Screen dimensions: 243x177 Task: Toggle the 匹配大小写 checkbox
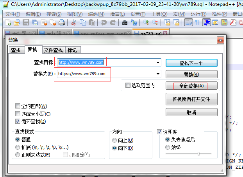18,114
